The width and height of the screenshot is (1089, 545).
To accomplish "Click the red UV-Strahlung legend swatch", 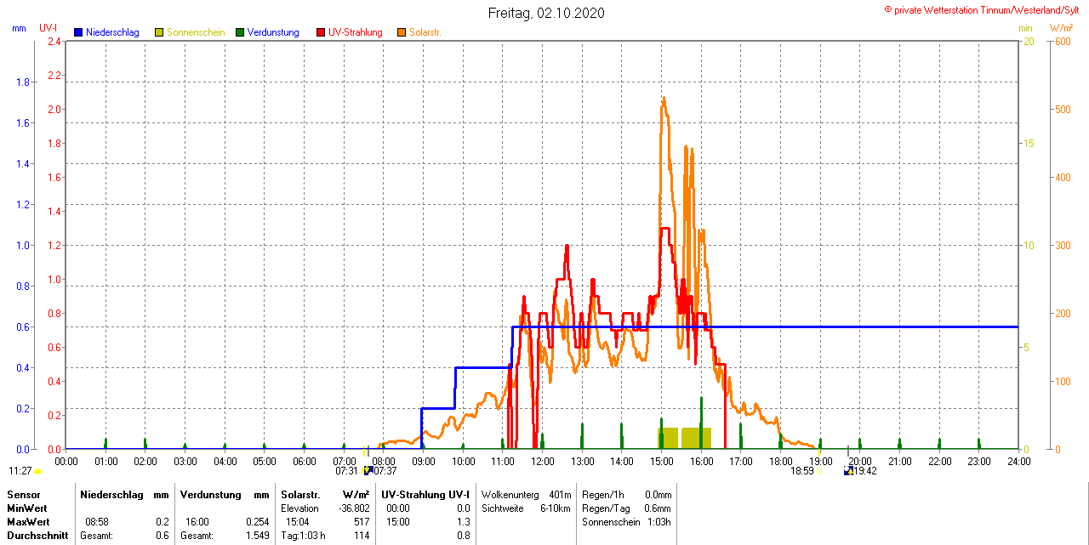I will 321,32.
